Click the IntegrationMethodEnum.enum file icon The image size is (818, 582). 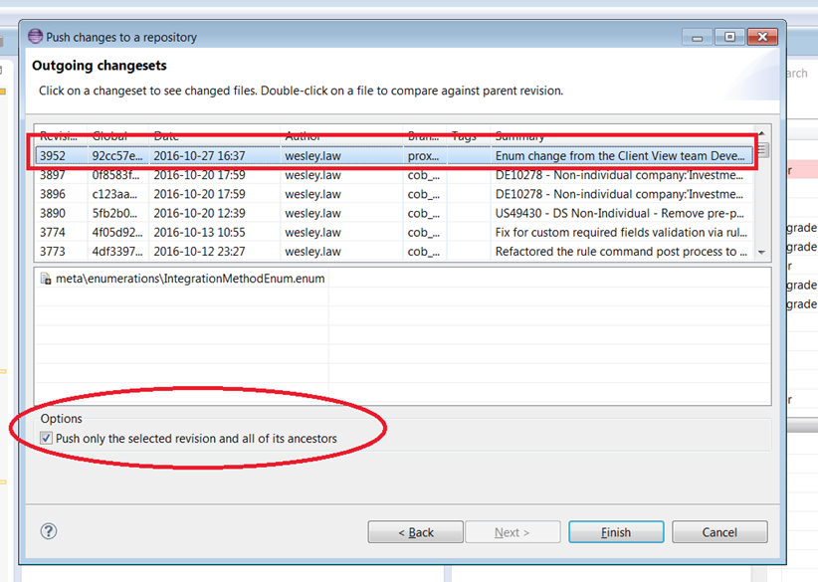[46, 280]
